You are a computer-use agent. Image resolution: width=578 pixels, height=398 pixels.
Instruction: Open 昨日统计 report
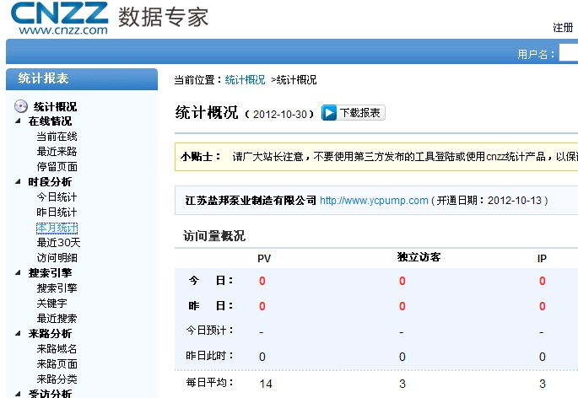(x=57, y=212)
